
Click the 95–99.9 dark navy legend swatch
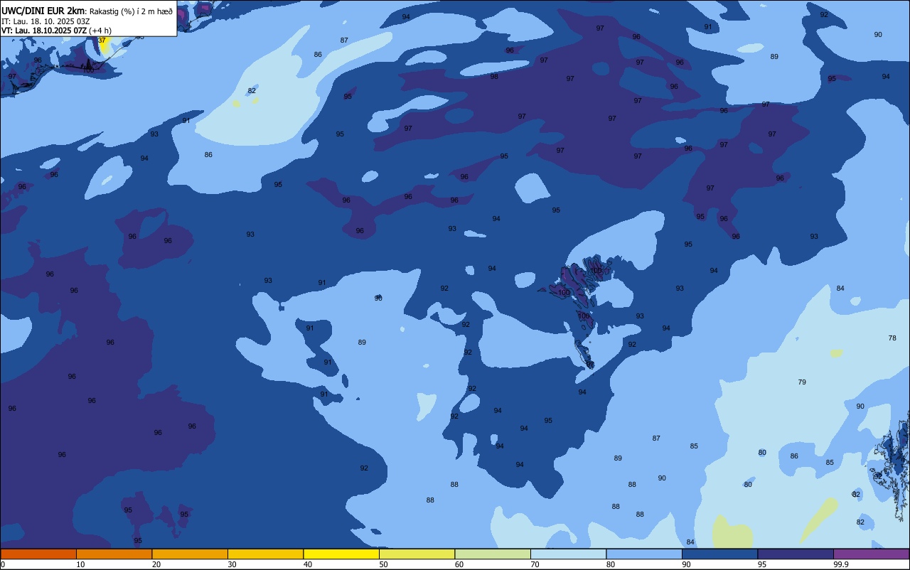tap(796, 554)
